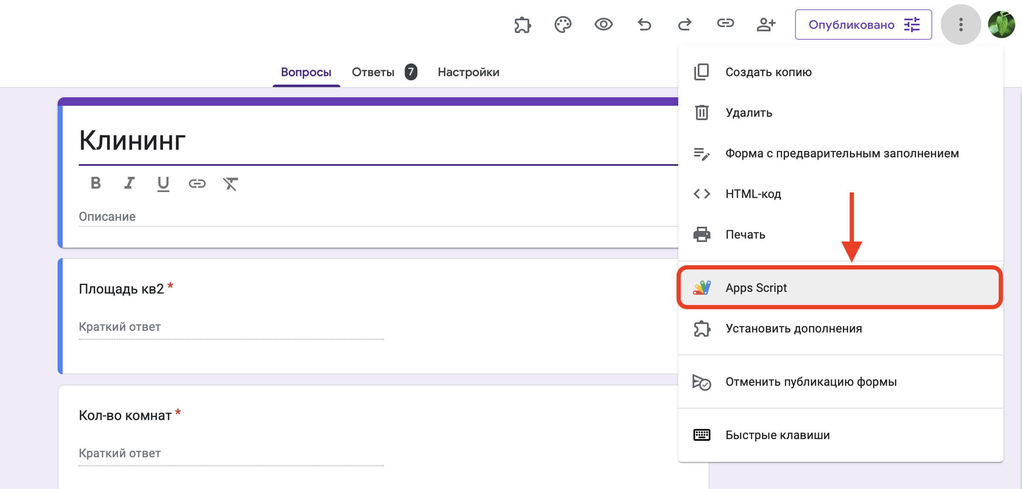Open the Опубликовано publish settings button
The width and height of the screenshot is (1022, 489).
pos(863,25)
